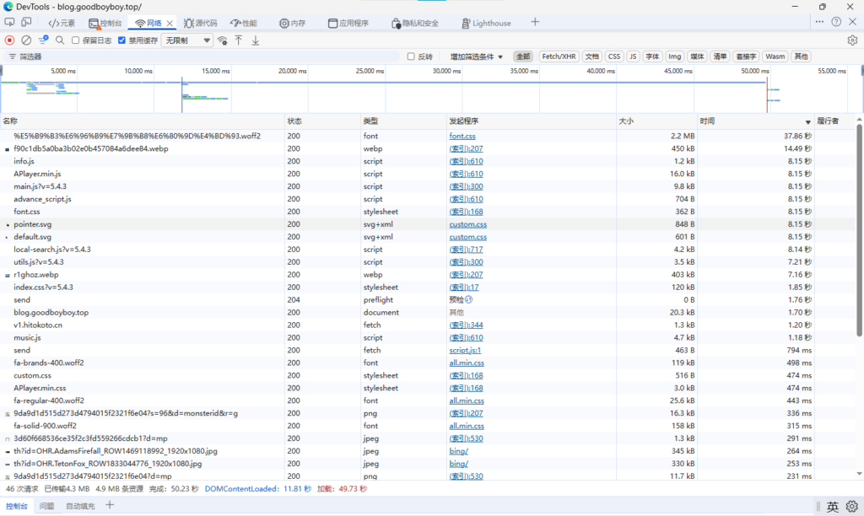The image size is (864, 516).
Task: Open the font.css initiator link
Action: point(462,136)
